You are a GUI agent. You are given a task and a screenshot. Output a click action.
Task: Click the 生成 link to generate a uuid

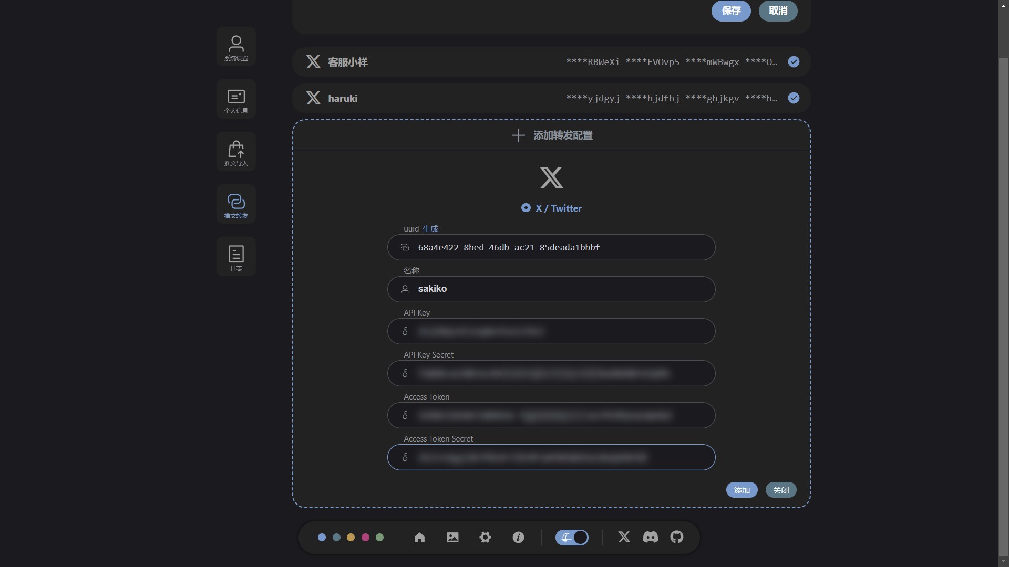pos(430,229)
